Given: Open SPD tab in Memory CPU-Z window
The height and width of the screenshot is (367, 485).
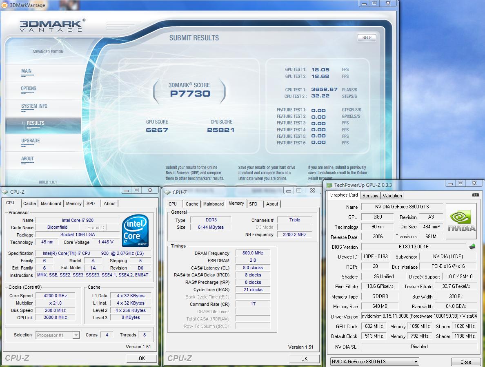Looking at the screenshot, I should pos(253,204).
